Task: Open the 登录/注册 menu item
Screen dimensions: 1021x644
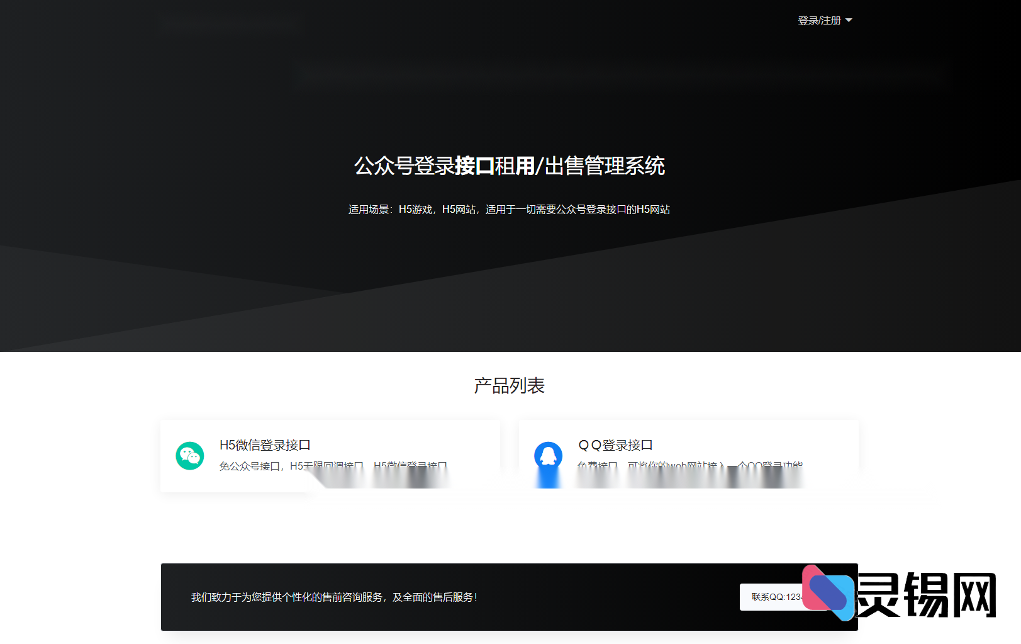Action: coord(818,20)
